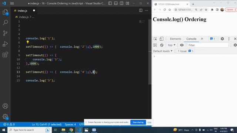This screenshot has width=237, height=133.
Task: Open the Extensions view
Action: coord(5,54)
